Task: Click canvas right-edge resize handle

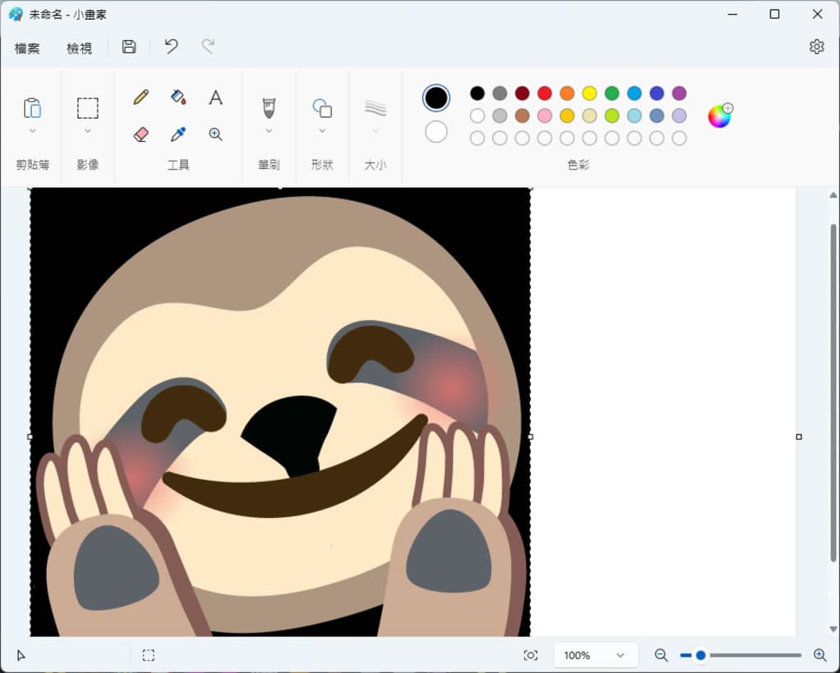Action: click(x=799, y=437)
